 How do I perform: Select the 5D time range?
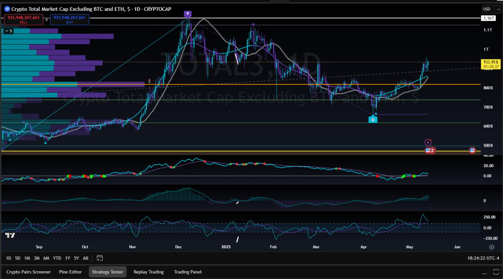[x=18, y=258]
